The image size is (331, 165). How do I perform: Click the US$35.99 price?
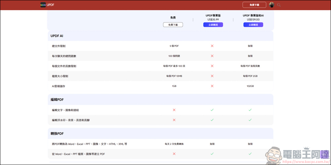pos(213,19)
